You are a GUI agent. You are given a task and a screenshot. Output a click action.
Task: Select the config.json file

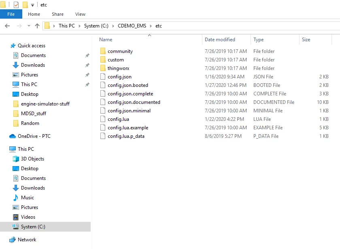click(x=120, y=76)
